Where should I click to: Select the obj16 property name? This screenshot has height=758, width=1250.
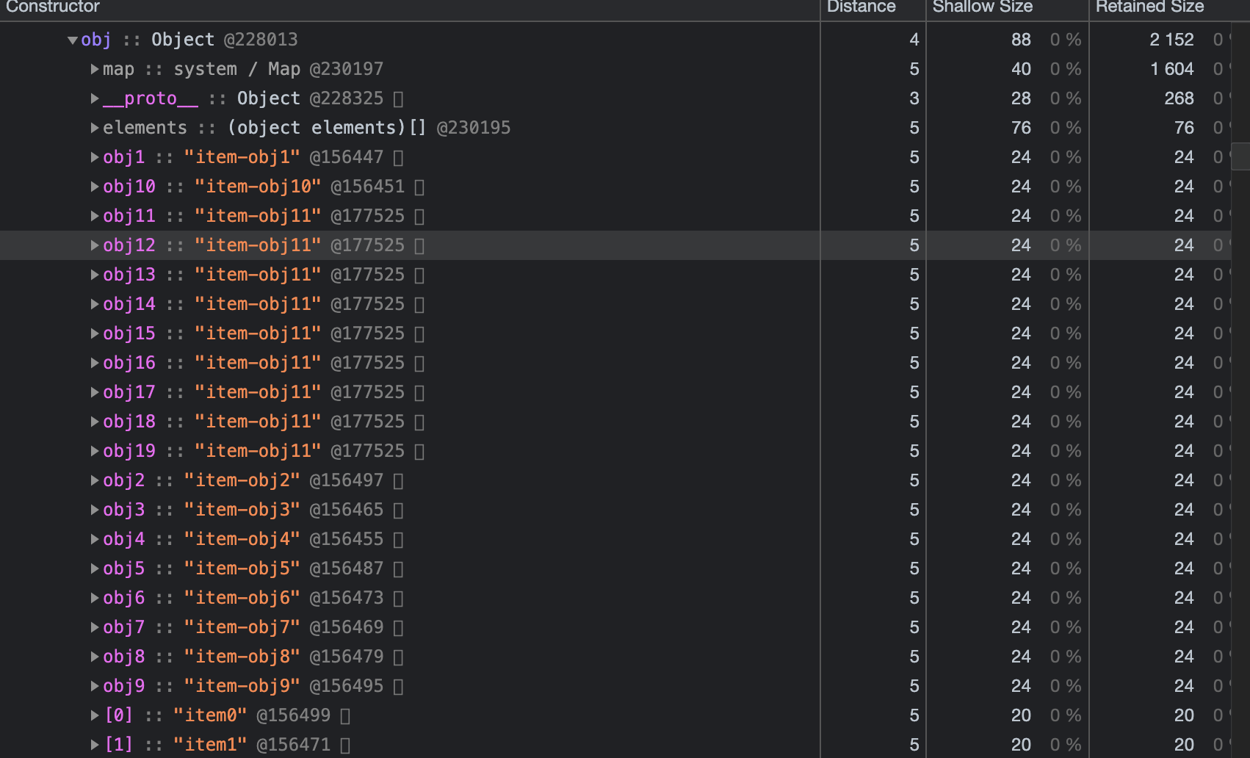click(129, 363)
